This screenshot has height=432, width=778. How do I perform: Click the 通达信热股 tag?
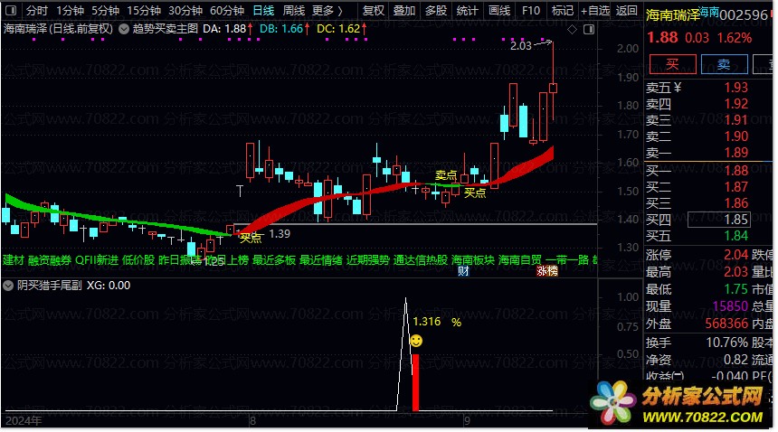421,260
